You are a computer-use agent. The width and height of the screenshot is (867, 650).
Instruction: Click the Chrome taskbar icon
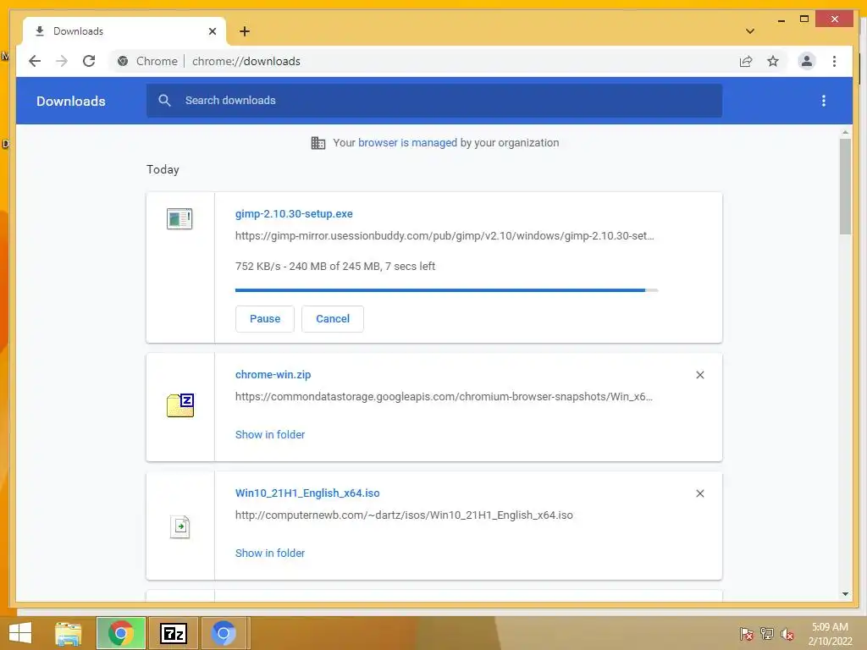point(121,633)
